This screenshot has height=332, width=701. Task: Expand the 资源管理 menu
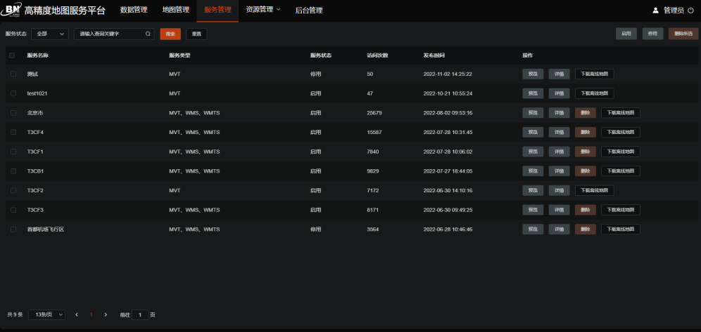(x=263, y=10)
